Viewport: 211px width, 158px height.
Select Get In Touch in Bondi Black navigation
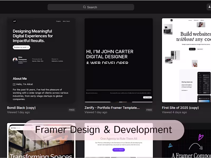(66, 21)
